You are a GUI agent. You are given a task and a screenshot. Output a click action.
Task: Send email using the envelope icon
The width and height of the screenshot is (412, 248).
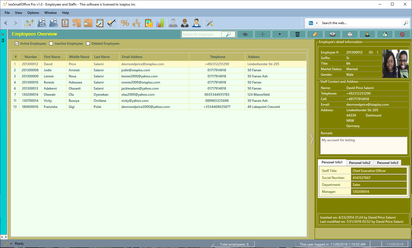[x=332, y=34]
